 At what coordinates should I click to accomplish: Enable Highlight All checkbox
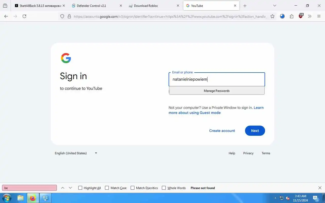pos(80,188)
